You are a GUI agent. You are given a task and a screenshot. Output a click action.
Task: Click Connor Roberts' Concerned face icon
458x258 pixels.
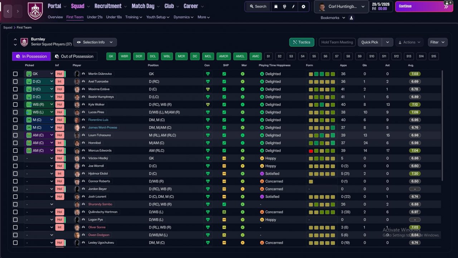click(x=262, y=181)
